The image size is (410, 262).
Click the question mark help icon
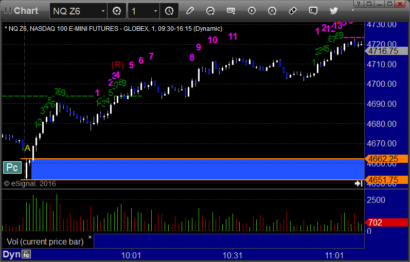(358, 4)
